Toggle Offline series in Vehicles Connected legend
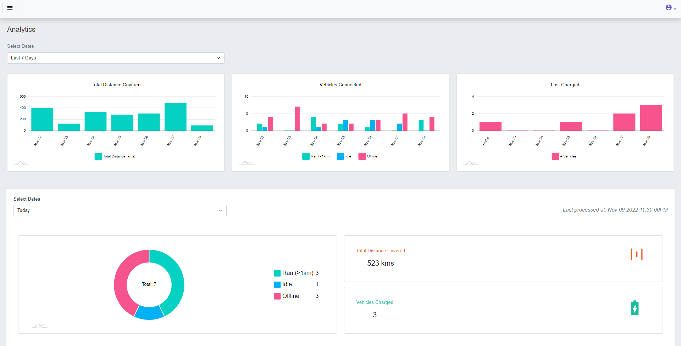This screenshot has width=681, height=346. [368, 156]
